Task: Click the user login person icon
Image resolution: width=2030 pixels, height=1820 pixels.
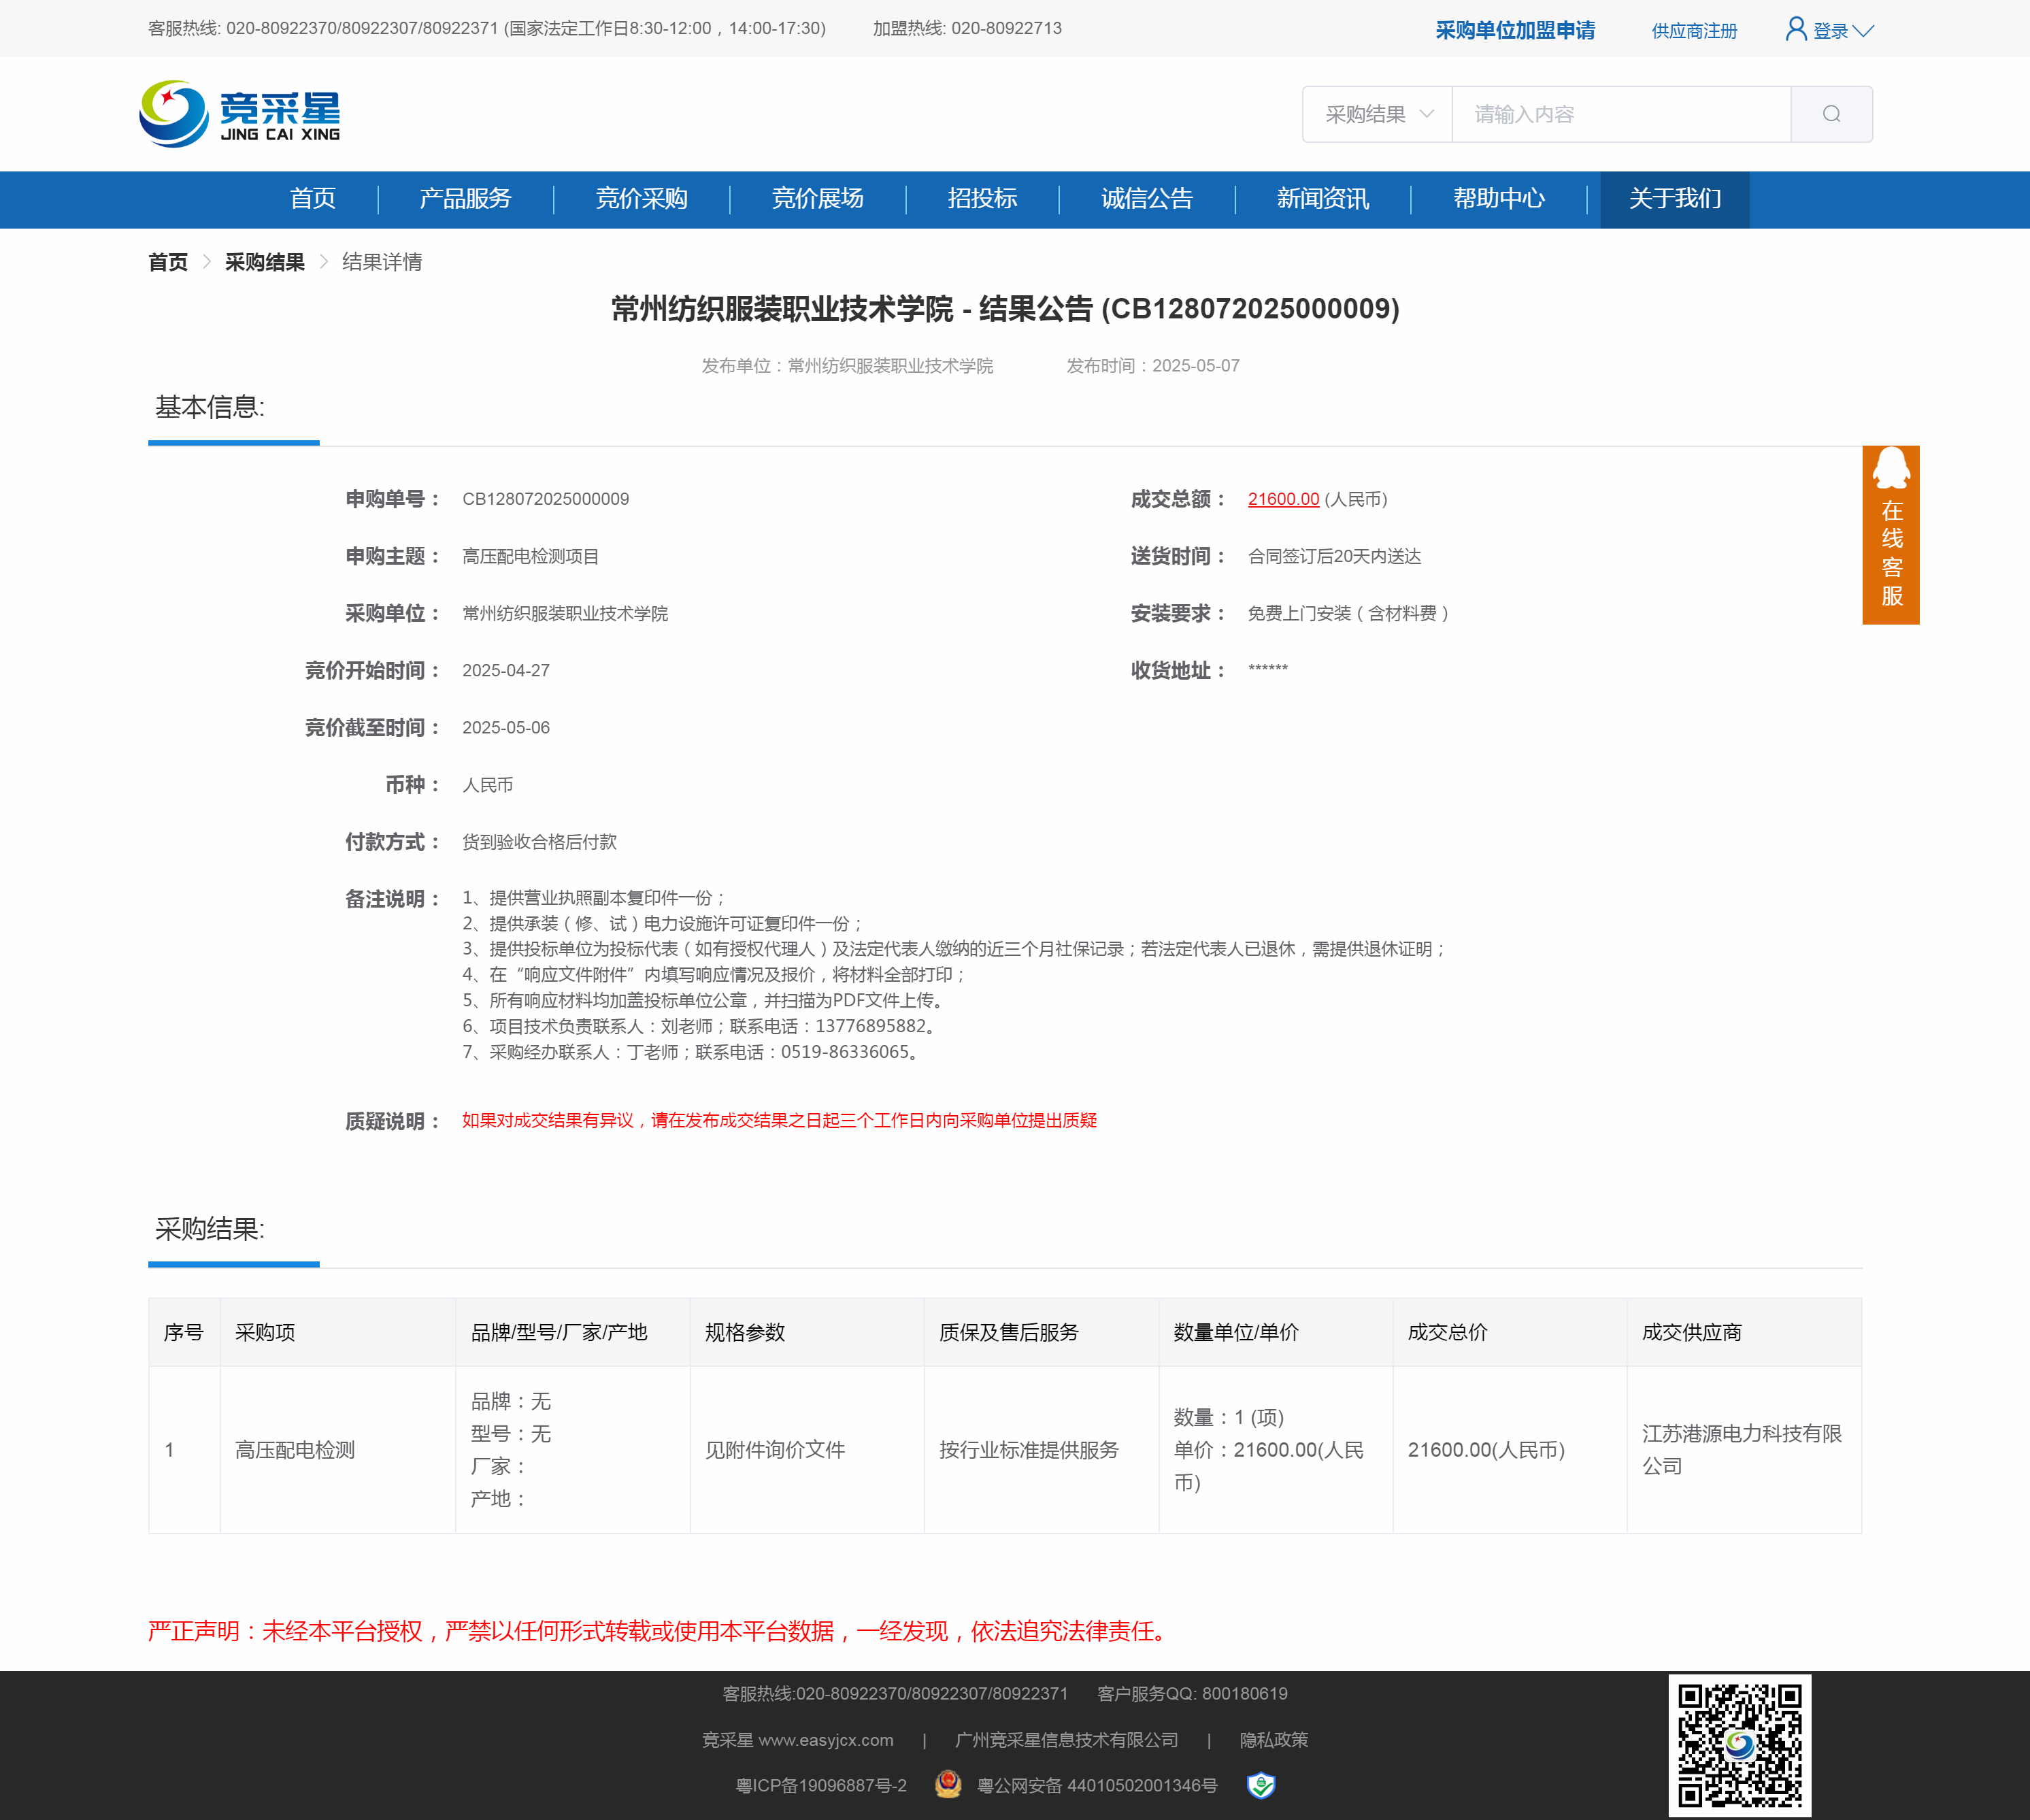Action: (x=1796, y=29)
